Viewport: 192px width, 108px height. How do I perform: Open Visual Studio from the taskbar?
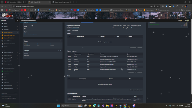103,106
